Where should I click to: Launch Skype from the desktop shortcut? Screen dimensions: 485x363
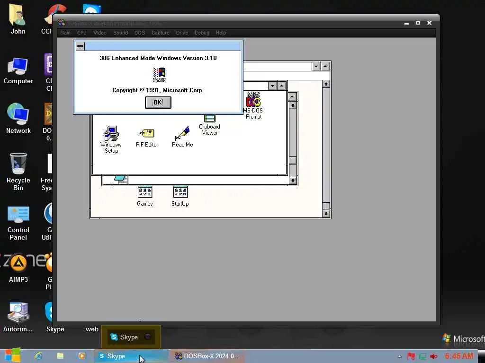[x=55, y=317]
